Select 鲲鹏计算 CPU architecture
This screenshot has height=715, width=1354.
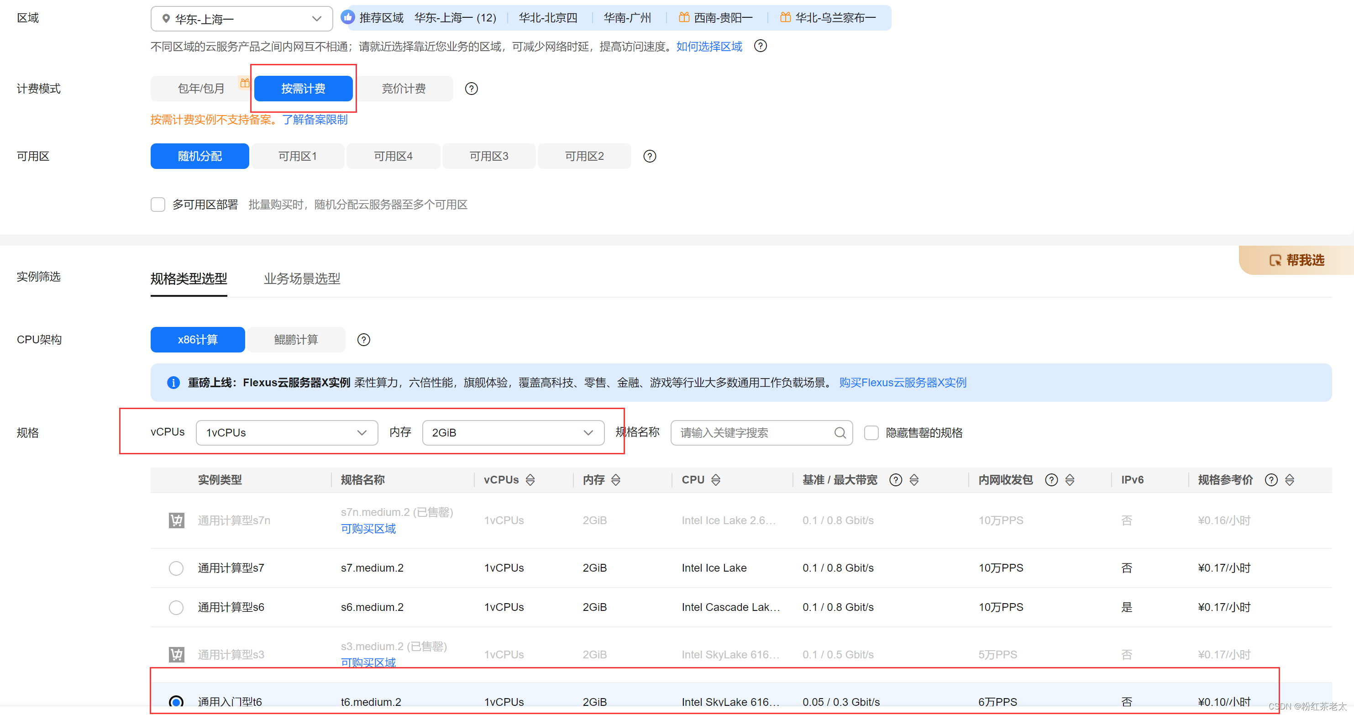point(296,340)
